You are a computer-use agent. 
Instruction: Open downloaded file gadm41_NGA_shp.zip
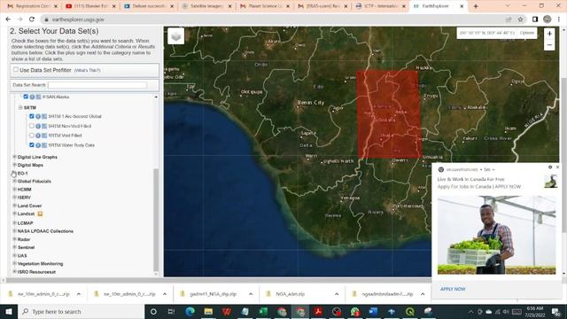(x=213, y=294)
